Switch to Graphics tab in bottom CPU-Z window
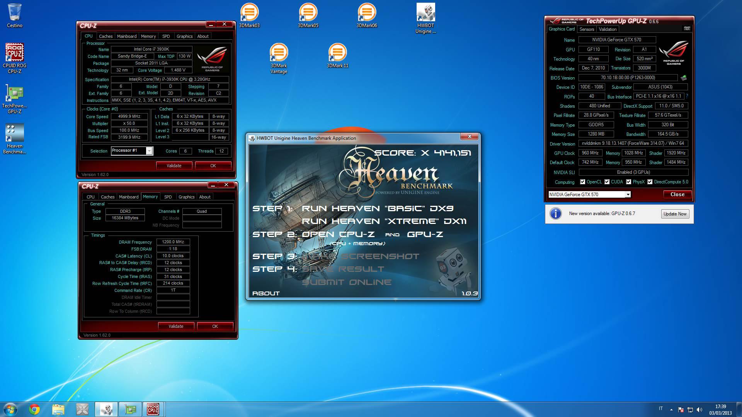 [x=186, y=197]
